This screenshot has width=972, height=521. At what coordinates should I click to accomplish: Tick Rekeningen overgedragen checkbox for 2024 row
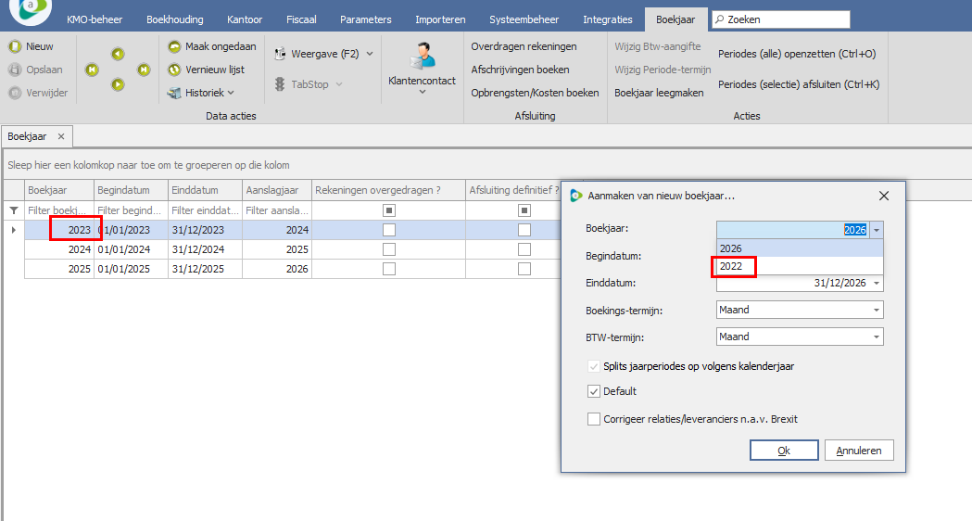click(x=389, y=249)
